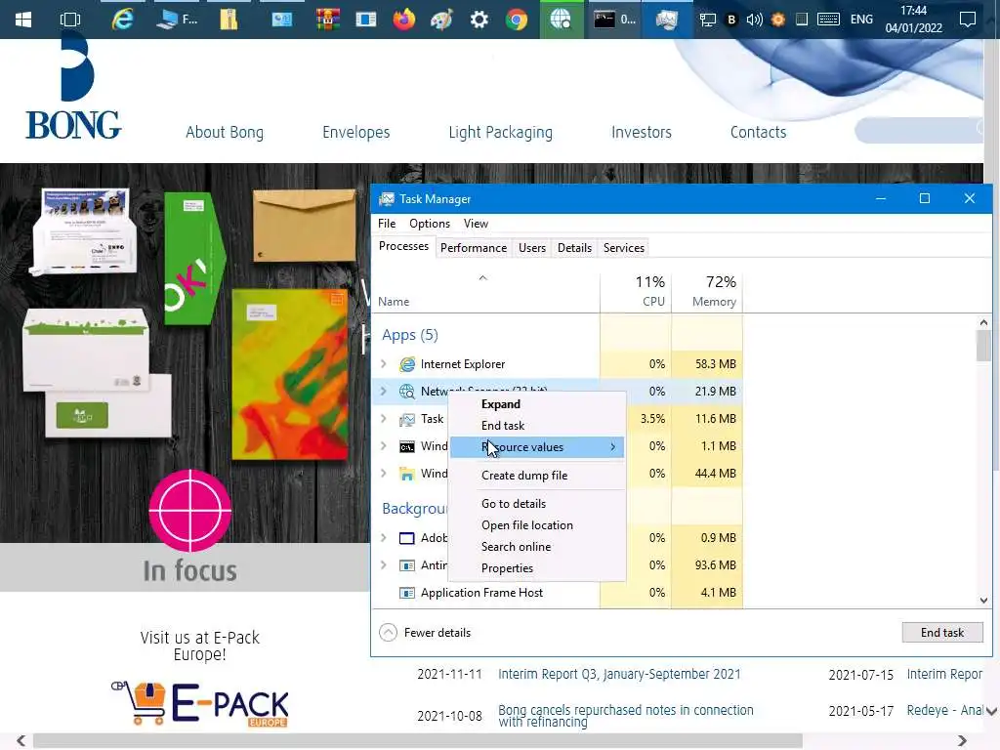Click the Bong logo on the webpage
The width and height of the screenshot is (1000, 750).
coord(73,88)
